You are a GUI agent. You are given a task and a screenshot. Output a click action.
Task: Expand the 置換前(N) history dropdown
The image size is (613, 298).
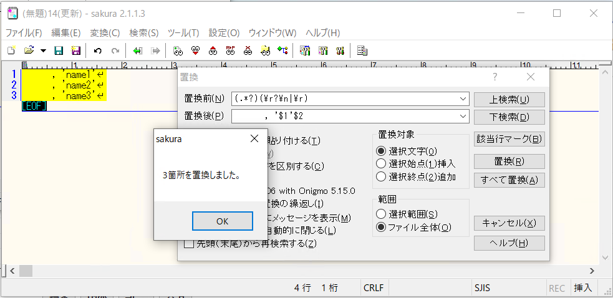click(x=463, y=99)
